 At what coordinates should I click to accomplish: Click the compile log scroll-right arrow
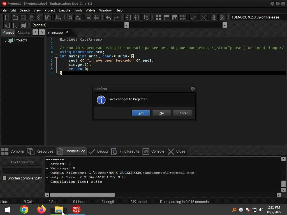pos(279,195)
